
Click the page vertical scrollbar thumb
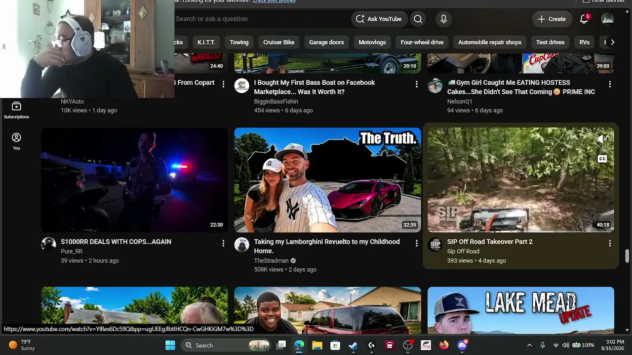pos(627,256)
